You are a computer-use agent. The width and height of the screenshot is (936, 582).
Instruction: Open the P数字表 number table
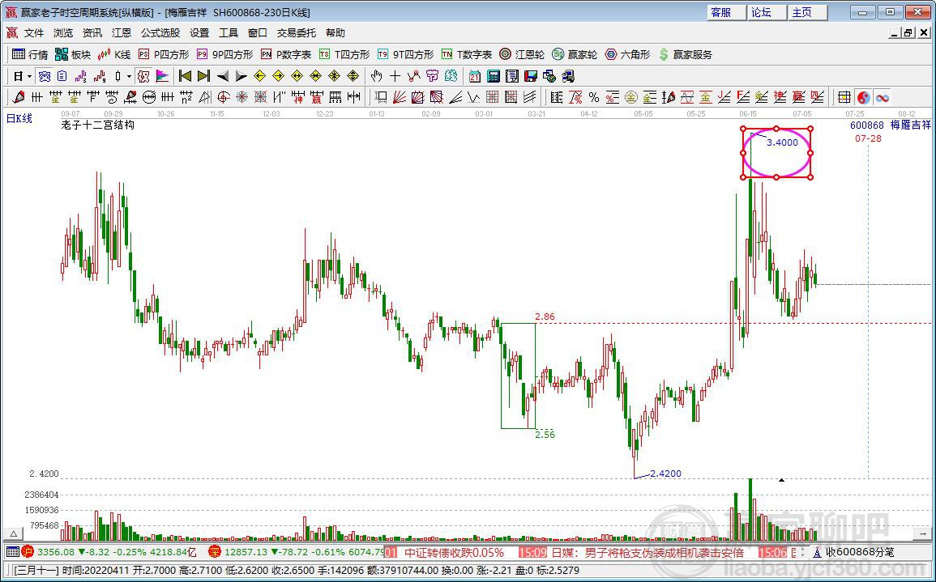click(x=286, y=54)
